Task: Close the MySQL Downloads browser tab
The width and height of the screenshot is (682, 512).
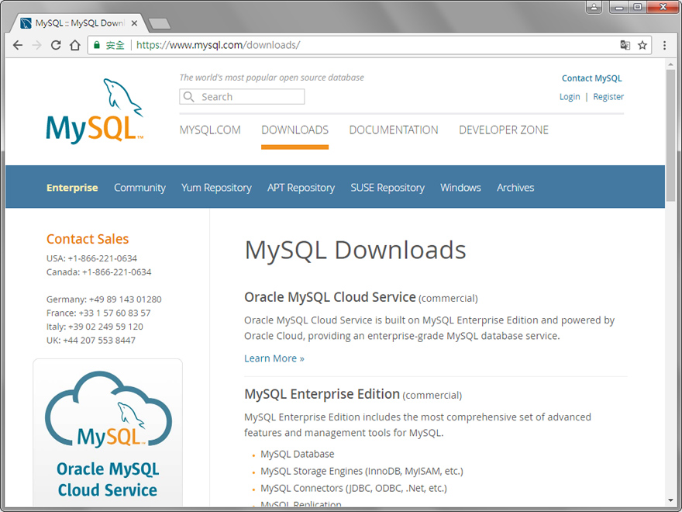Action: point(134,23)
